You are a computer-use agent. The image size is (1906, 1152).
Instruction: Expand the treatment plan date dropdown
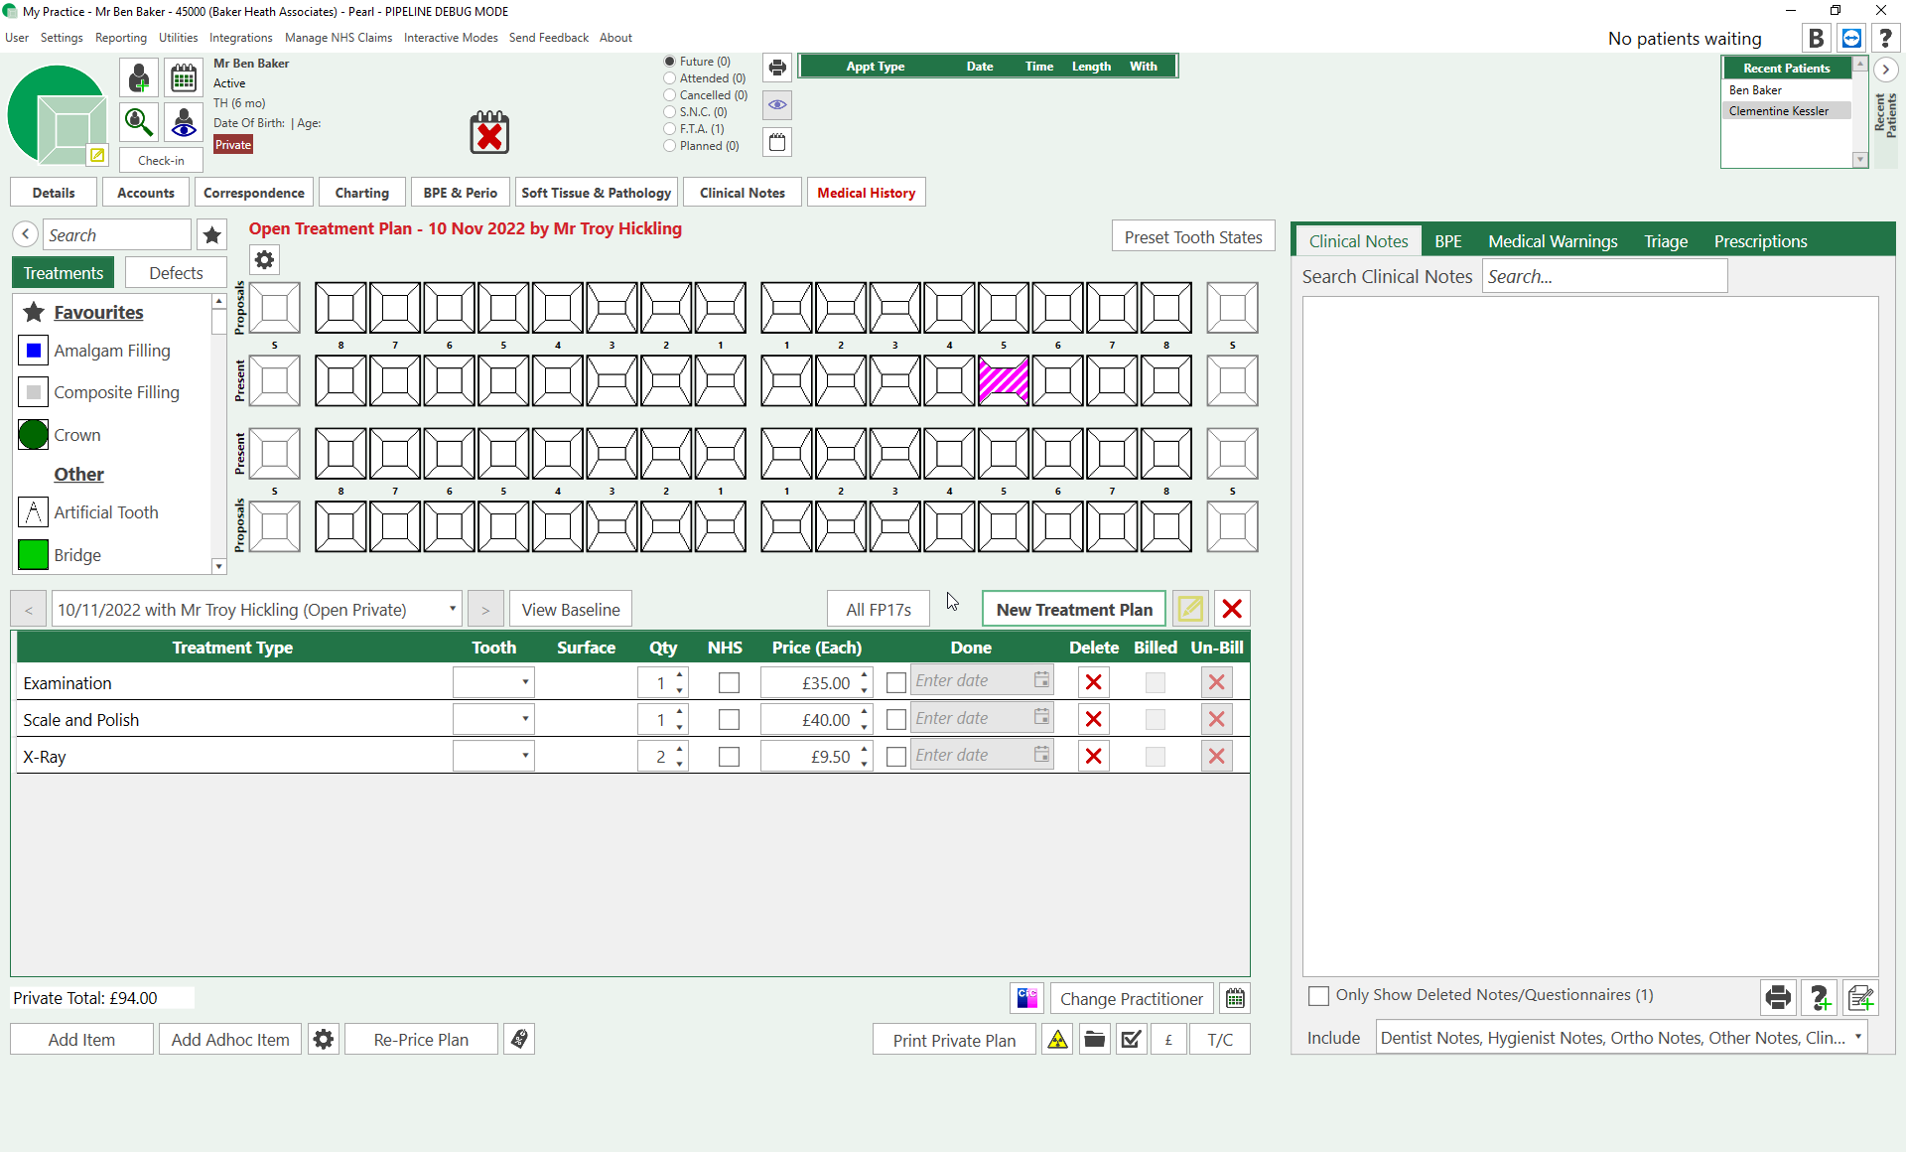pyautogui.click(x=452, y=609)
